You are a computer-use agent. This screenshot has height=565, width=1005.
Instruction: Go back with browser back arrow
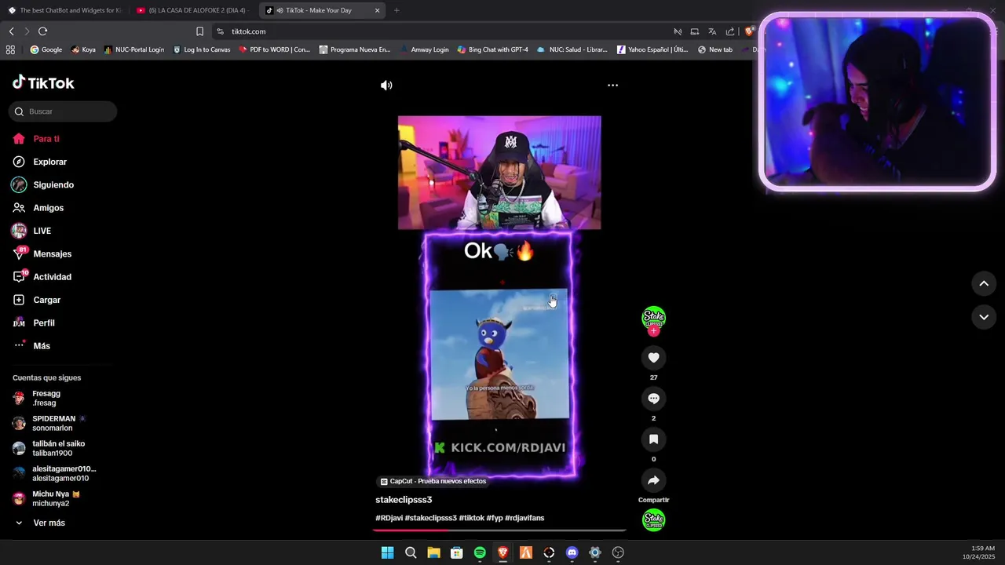(x=11, y=31)
